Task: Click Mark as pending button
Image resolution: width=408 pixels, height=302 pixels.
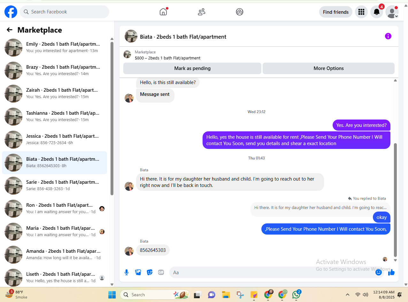Action: (x=192, y=68)
